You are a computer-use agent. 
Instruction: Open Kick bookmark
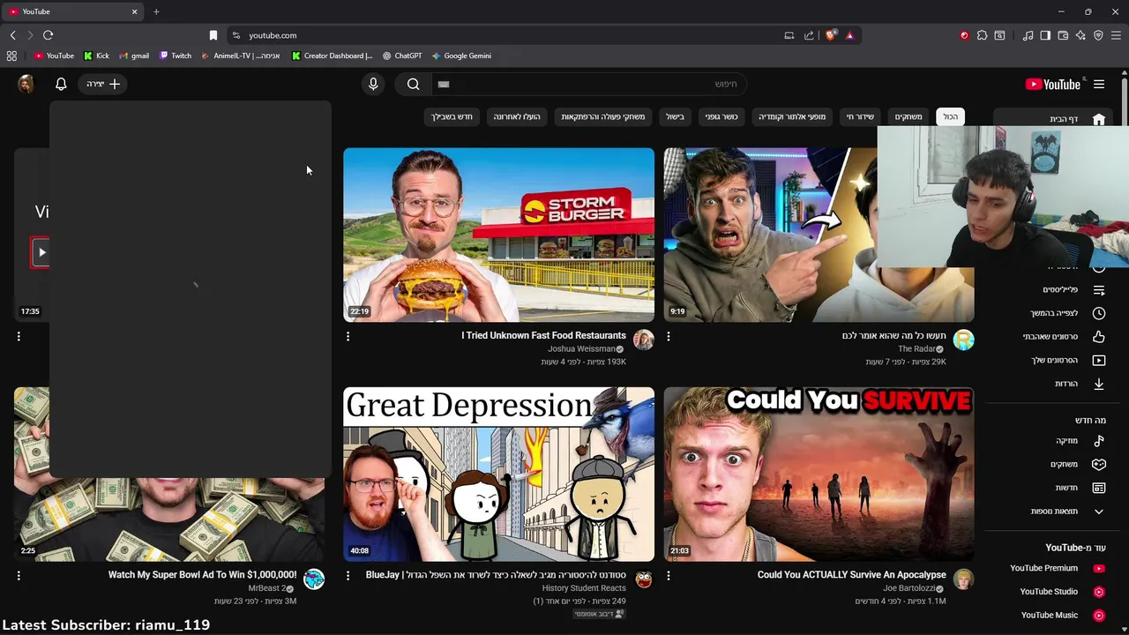[96, 56]
